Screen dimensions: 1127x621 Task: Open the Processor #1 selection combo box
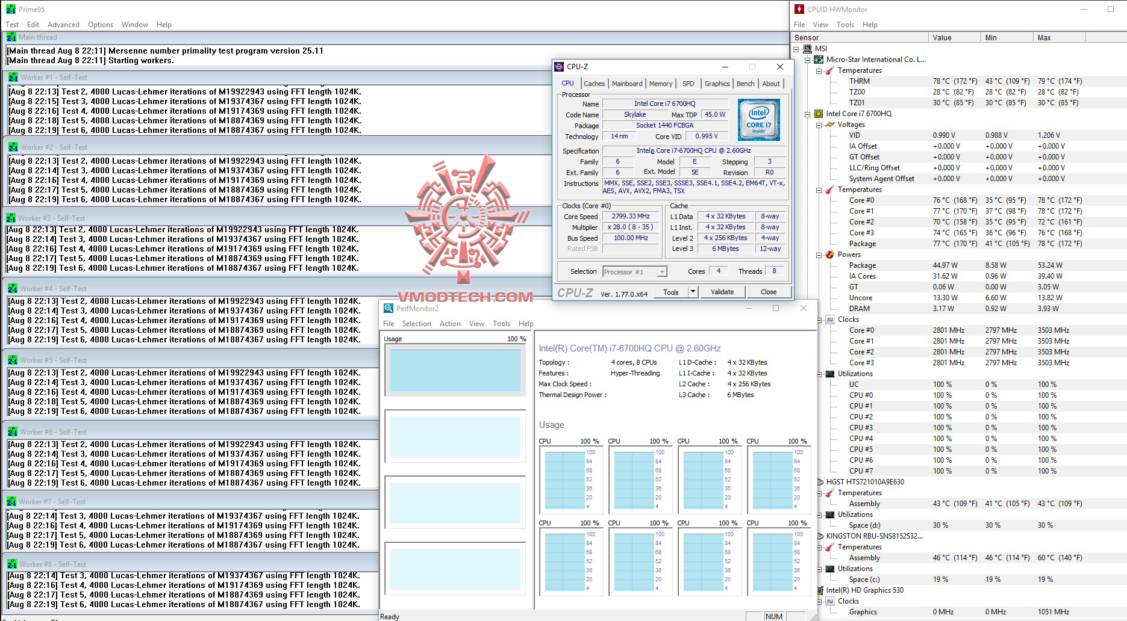[x=635, y=272]
